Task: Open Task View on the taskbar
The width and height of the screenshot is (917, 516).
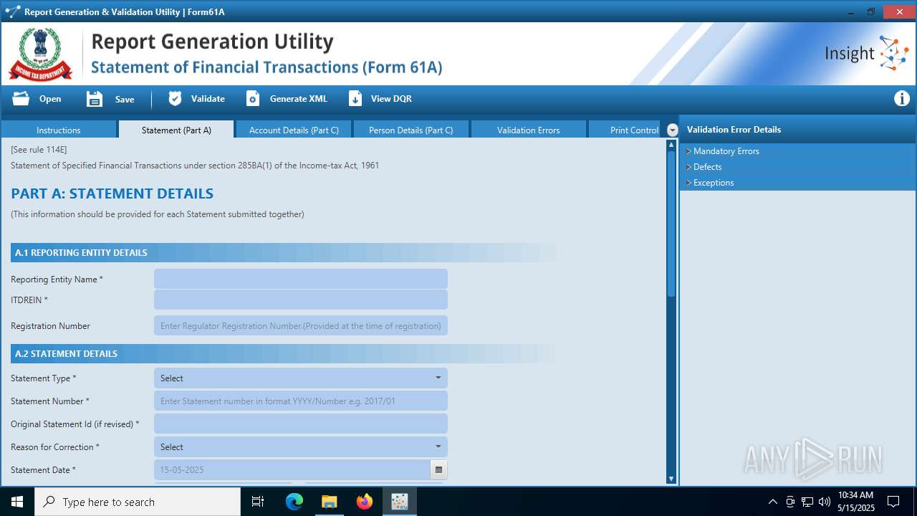Action: tap(258, 502)
